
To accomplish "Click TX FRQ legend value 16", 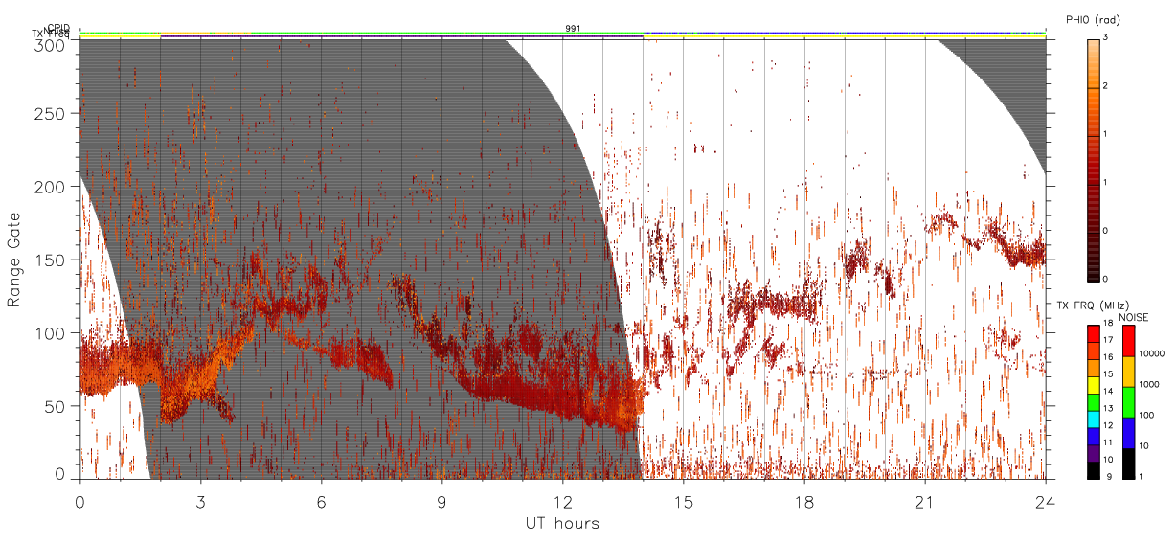I will coord(1107,359).
